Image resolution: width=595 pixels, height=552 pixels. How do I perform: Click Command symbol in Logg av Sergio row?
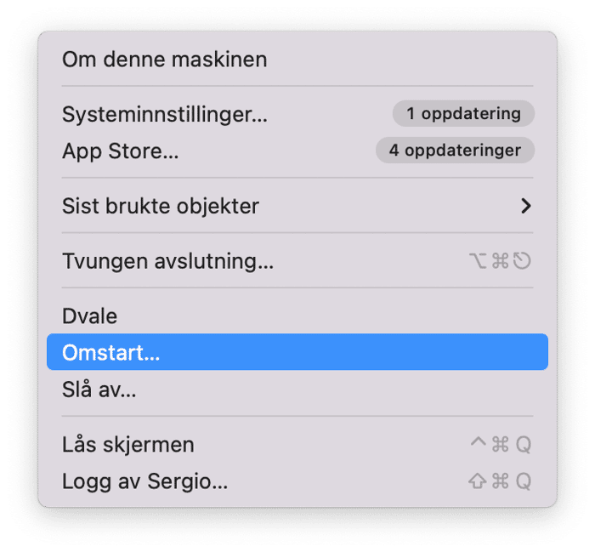pyautogui.click(x=500, y=481)
